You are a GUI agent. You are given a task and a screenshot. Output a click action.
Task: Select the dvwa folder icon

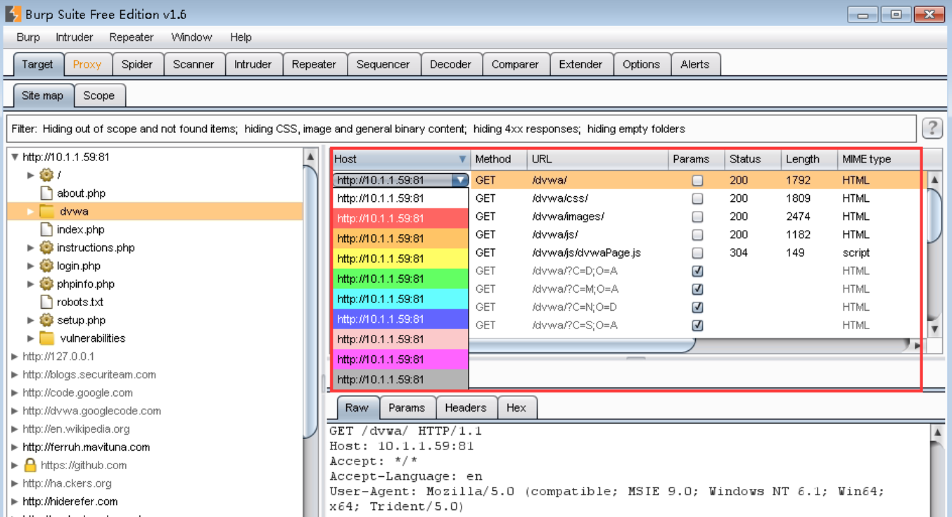tap(47, 211)
